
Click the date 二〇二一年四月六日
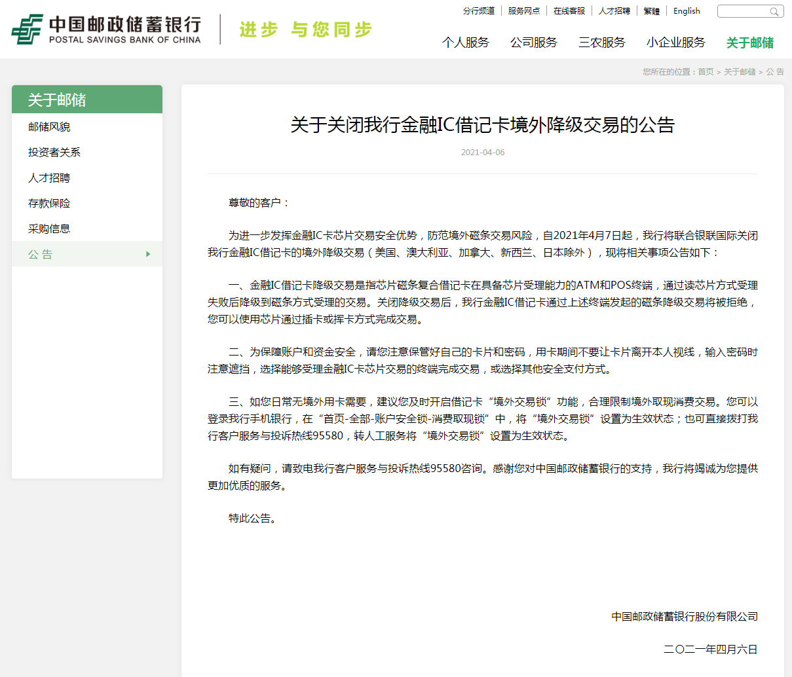coord(711,650)
